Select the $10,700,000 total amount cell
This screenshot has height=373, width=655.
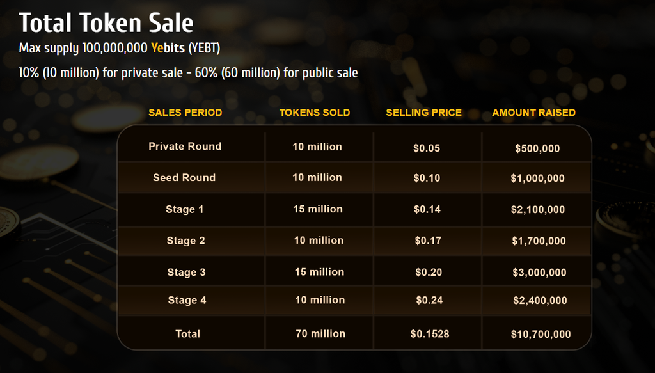click(x=541, y=334)
